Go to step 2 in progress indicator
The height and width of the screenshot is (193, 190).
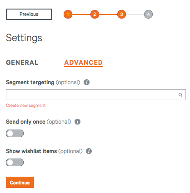click(95, 14)
